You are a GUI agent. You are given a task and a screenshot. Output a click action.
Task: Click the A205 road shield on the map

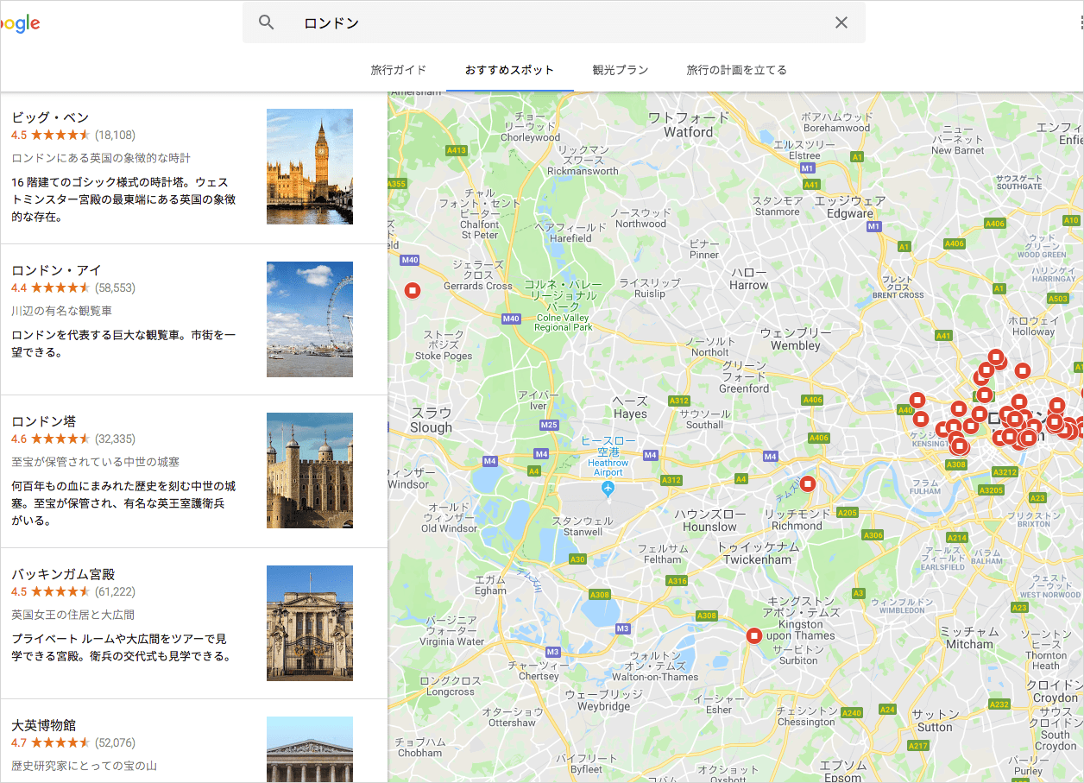pyautogui.click(x=848, y=513)
